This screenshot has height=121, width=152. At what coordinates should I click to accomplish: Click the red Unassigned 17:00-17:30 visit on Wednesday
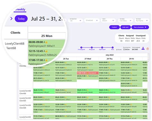tap(88, 73)
